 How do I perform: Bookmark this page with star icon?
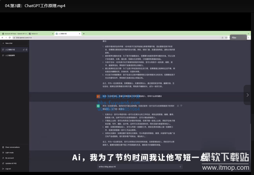tap(226, 38)
